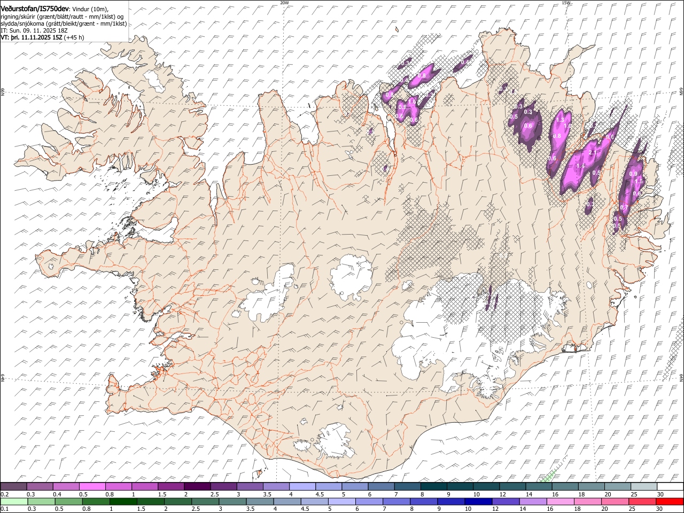Click the 'VT: þri. 11.11.2025 15Z (+45 h)' line

coord(42,38)
